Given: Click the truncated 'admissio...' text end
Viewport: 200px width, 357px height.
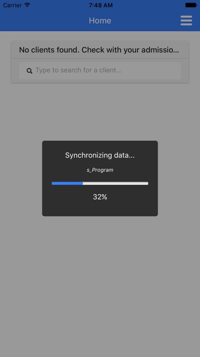Looking at the screenshot, I should point(160,50).
